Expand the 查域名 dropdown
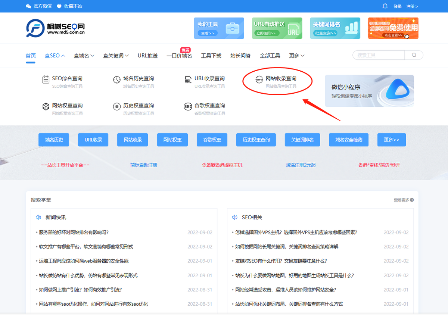Viewport: 448px width, 315px height. (84, 56)
